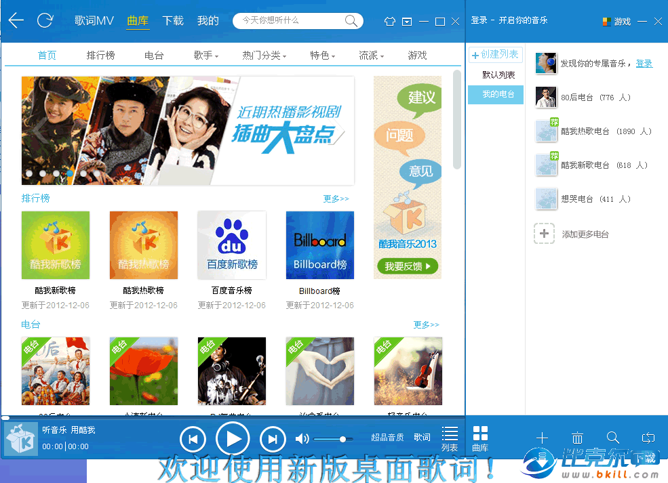This screenshot has height=483, width=668.
Task: Skip to the next track
Action: [273, 439]
